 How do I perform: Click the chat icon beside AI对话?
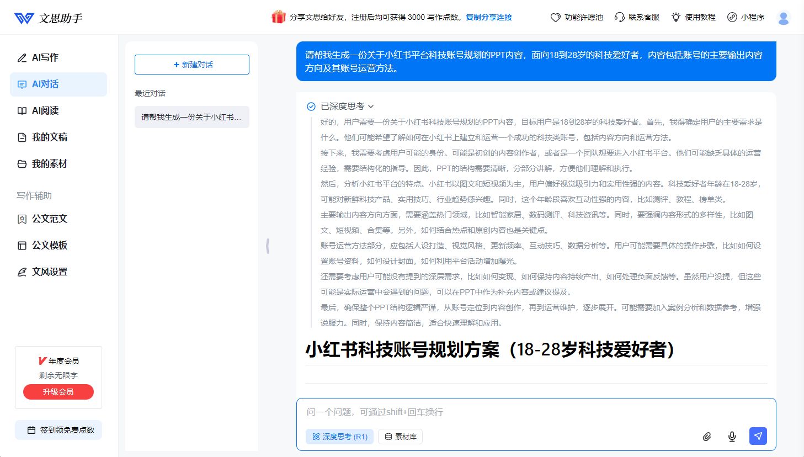(22, 84)
